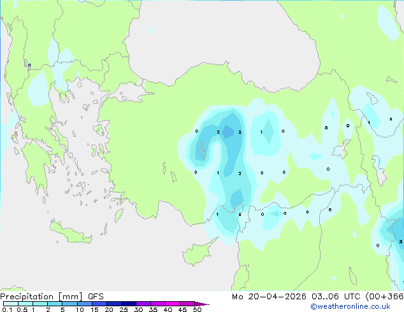Select the 40–45 mm pink legend swatch

173,304
